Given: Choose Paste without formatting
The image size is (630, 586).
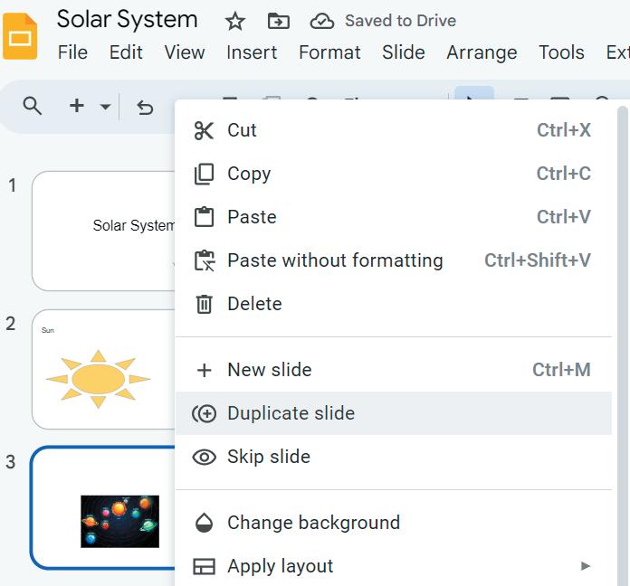Looking at the screenshot, I should point(334,260).
